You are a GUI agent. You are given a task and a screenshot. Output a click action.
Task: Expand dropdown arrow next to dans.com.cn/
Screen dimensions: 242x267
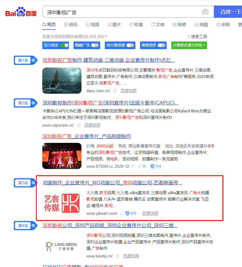pyautogui.click(x=115, y=91)
